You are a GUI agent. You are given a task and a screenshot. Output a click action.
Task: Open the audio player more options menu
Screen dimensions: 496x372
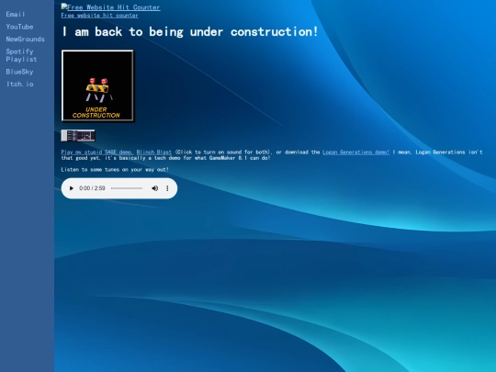[x=167, y=188]
